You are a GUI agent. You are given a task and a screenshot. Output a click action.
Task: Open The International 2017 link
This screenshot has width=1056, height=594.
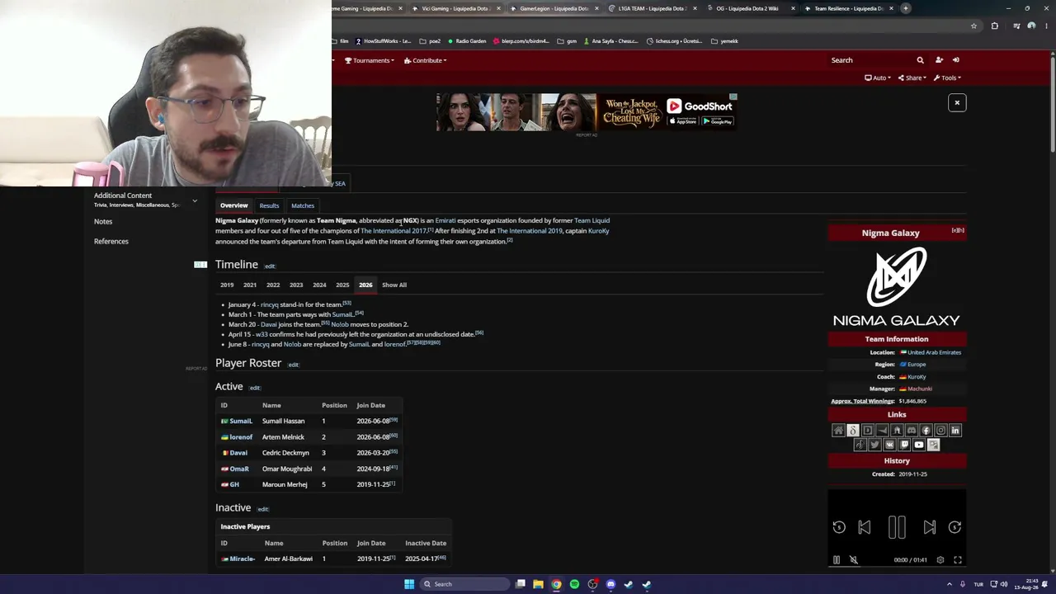pos(394,231)
